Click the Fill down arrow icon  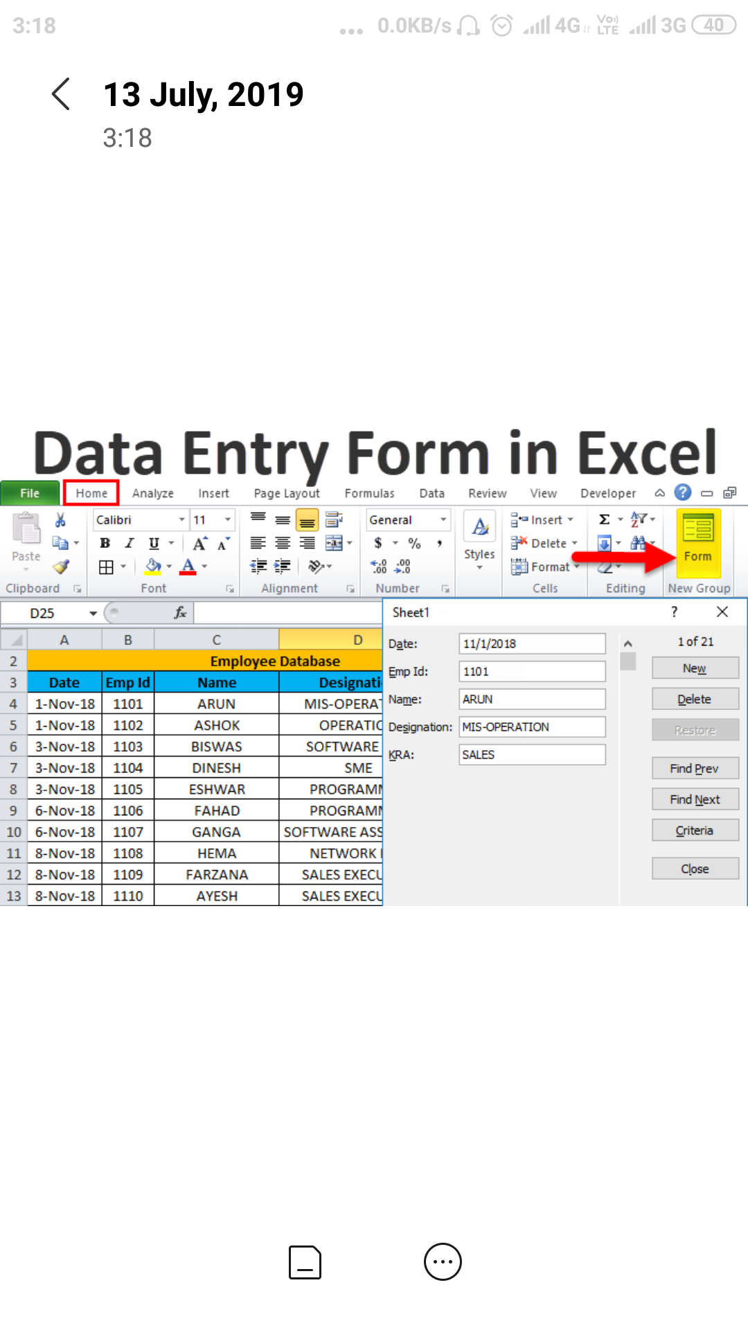click(605, 543)
